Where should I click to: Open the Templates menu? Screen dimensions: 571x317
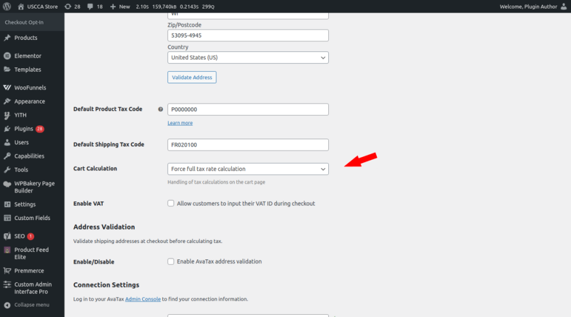click(x=27, y=70)
